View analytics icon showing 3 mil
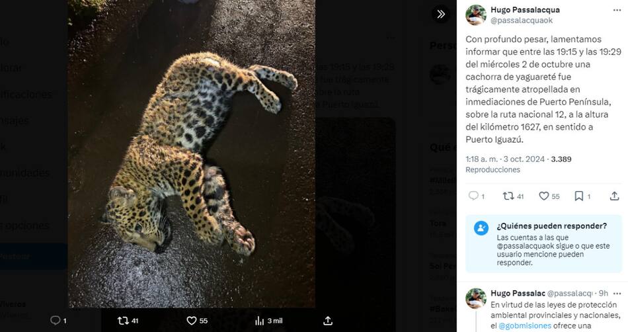Screen dimensions: 628x332 pos(260,321)
